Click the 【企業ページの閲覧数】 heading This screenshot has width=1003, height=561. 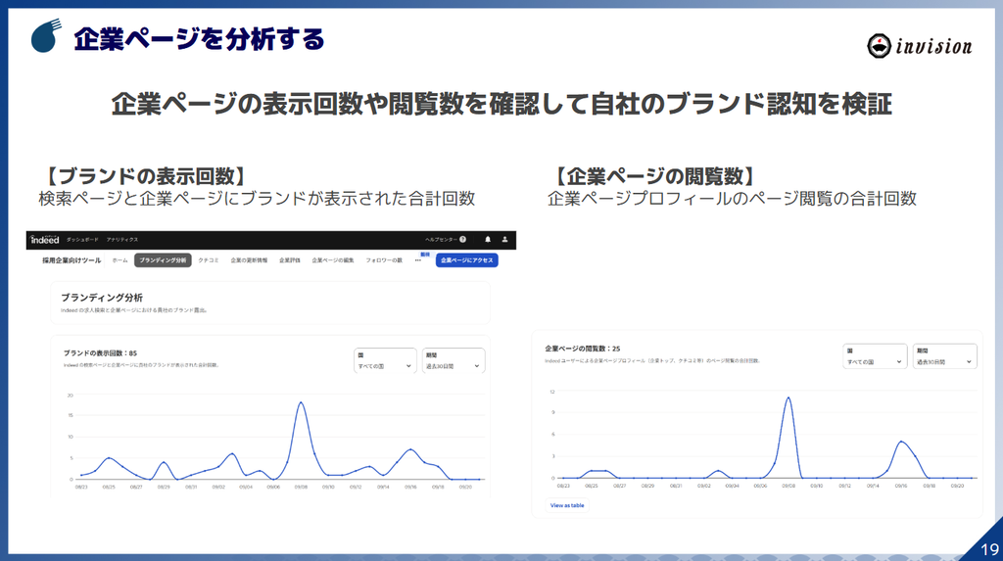click(654, 176)
